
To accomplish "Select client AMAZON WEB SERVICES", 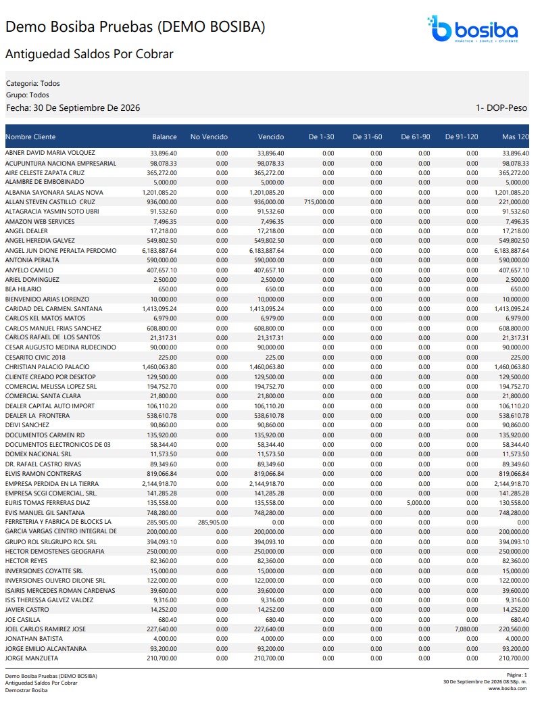I will [40, 222].
